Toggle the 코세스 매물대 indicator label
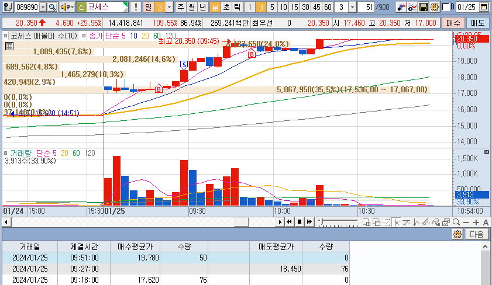This screenshot has height=285, width=492. click(44, 36)
